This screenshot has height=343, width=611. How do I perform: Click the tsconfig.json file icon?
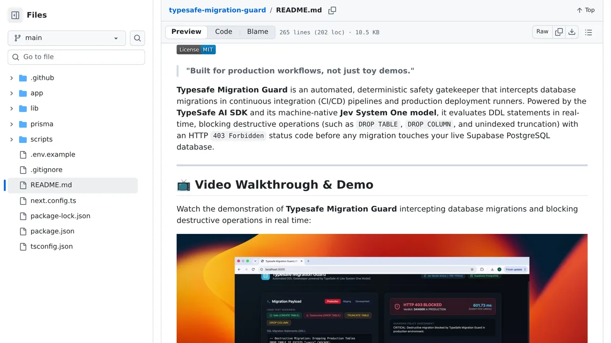click(x=23, y=246)
